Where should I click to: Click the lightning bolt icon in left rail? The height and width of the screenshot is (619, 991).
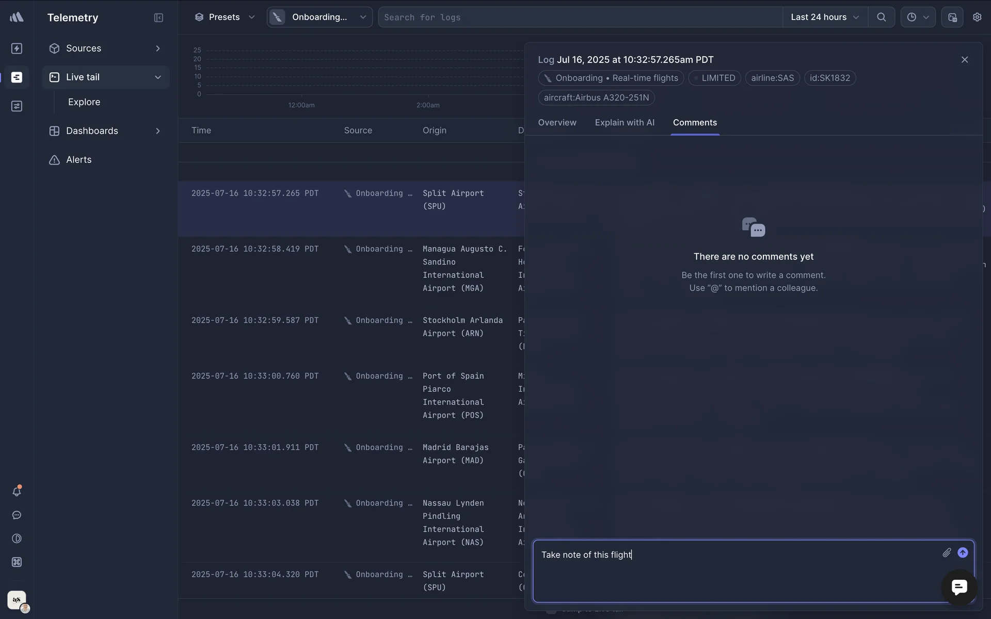[x=17, y=48]
